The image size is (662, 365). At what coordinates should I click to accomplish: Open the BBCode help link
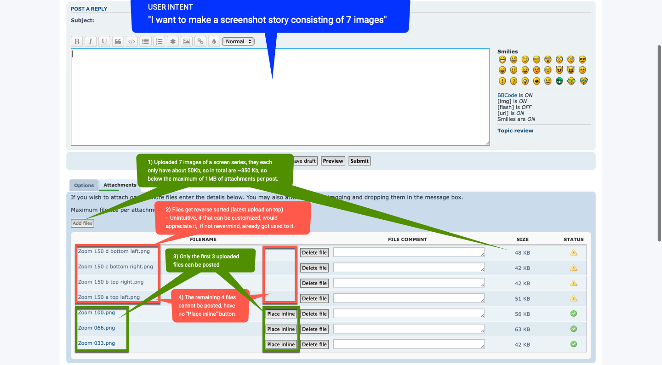point(507,95)
